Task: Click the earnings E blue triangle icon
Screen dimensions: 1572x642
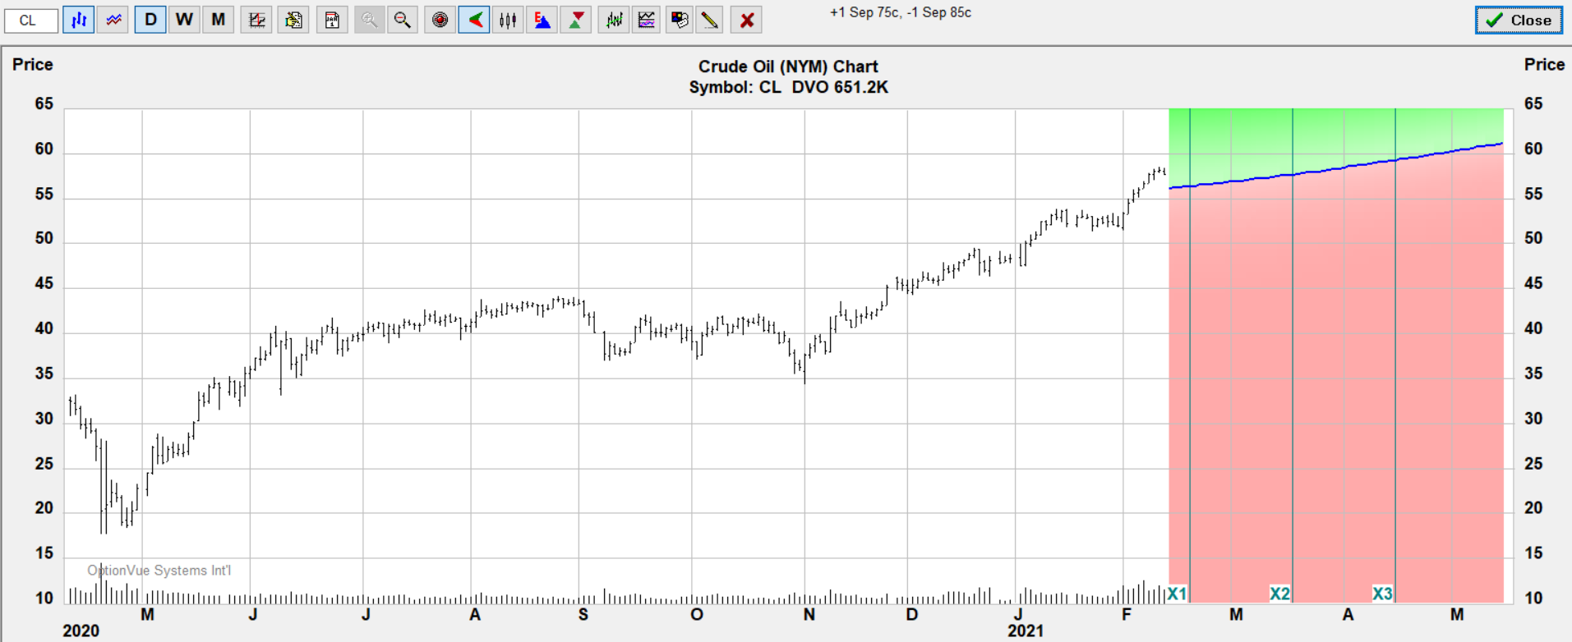Action: coord(542,20)
